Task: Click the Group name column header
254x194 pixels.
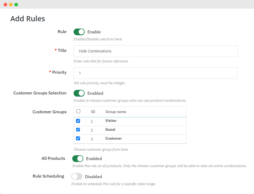Action: click(x=116, y=112)
